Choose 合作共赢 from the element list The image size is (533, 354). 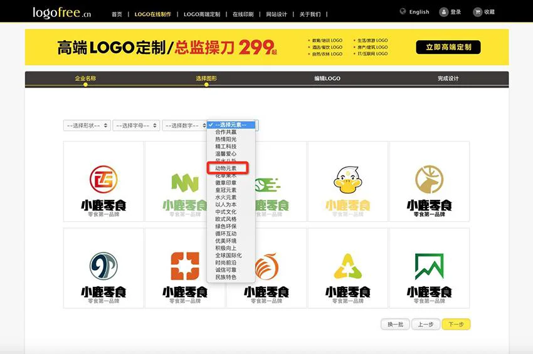tap(231, 132)
